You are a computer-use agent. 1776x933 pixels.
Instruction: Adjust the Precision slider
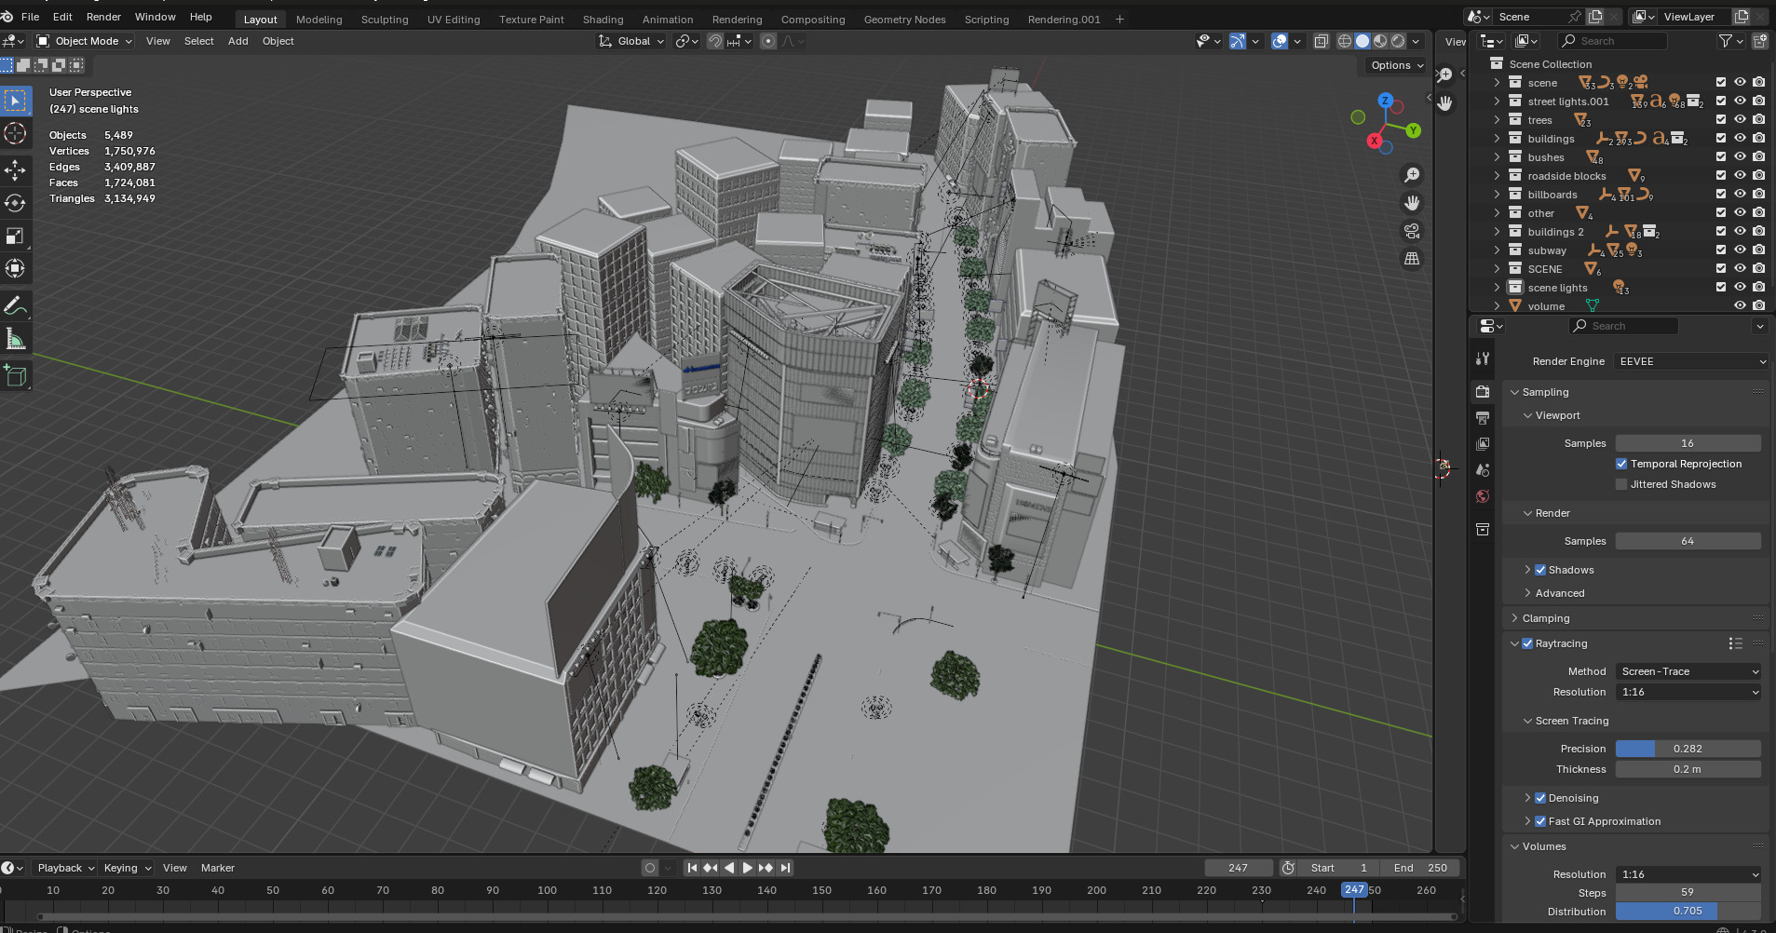point(1688,749)
